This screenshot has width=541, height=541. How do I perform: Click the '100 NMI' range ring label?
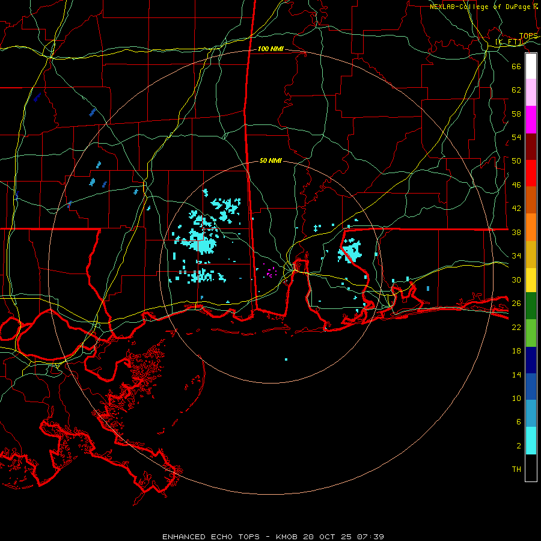pyautogui.click(x=270, y=49)
